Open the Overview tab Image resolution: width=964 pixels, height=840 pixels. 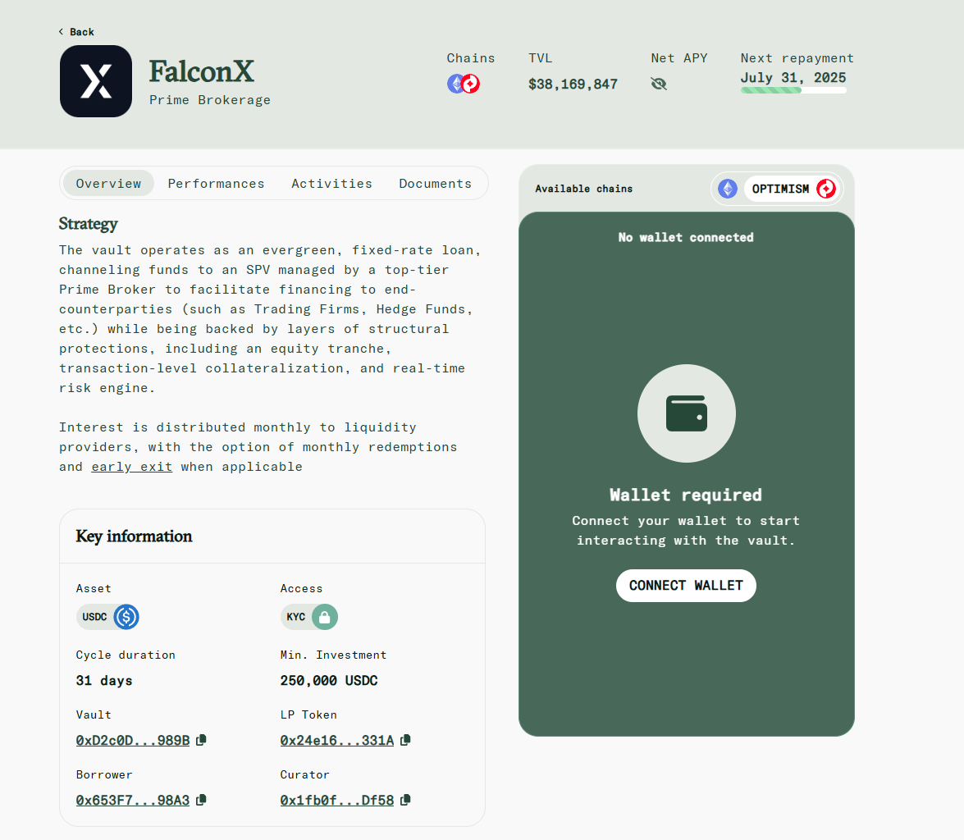click(109, 183)
